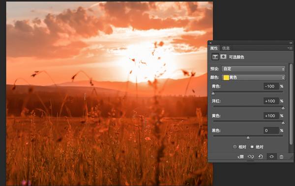The width and height of the screenshot is (295, 186).
Task: Open the 颜色 colors dropdown showing 黄色
Action: 253,78
